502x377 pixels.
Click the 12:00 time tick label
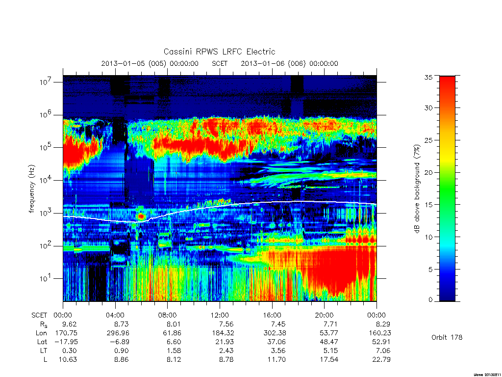point(220,315)
